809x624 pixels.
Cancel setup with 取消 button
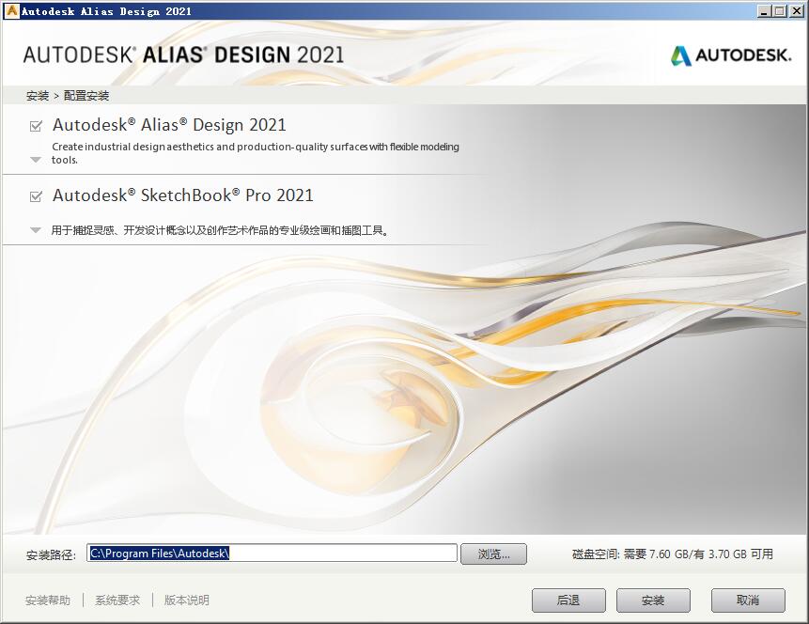click(748, 600)
